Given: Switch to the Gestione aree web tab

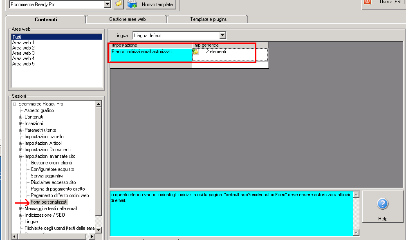Looking at the screenshot, I should [127, 19].
